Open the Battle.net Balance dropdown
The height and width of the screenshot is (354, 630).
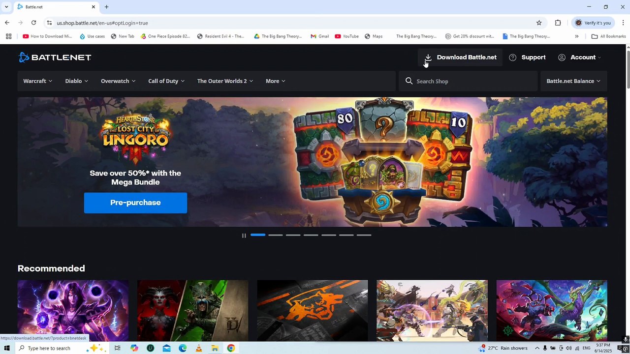[x=573, y=81]
